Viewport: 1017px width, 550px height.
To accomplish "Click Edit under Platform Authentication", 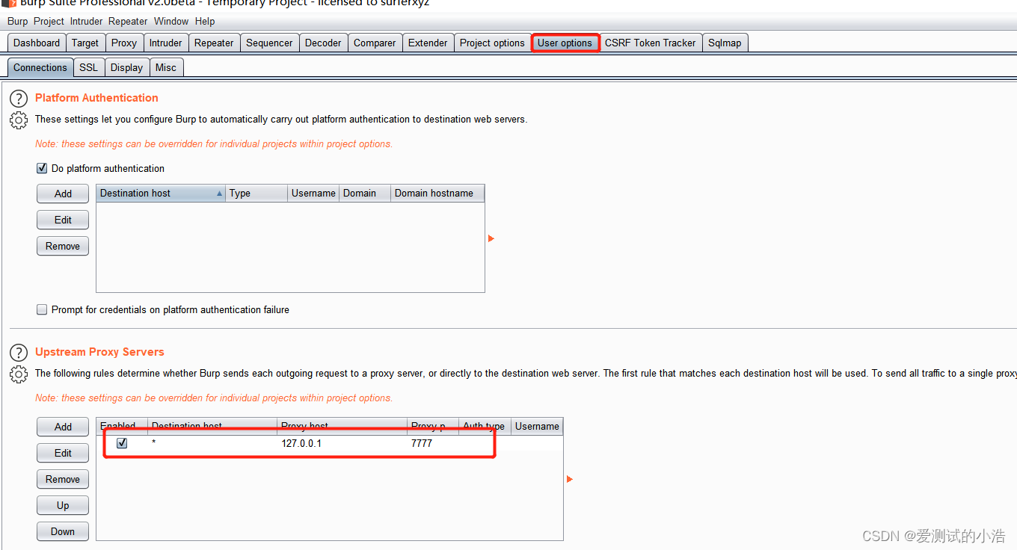I will 63,220.
